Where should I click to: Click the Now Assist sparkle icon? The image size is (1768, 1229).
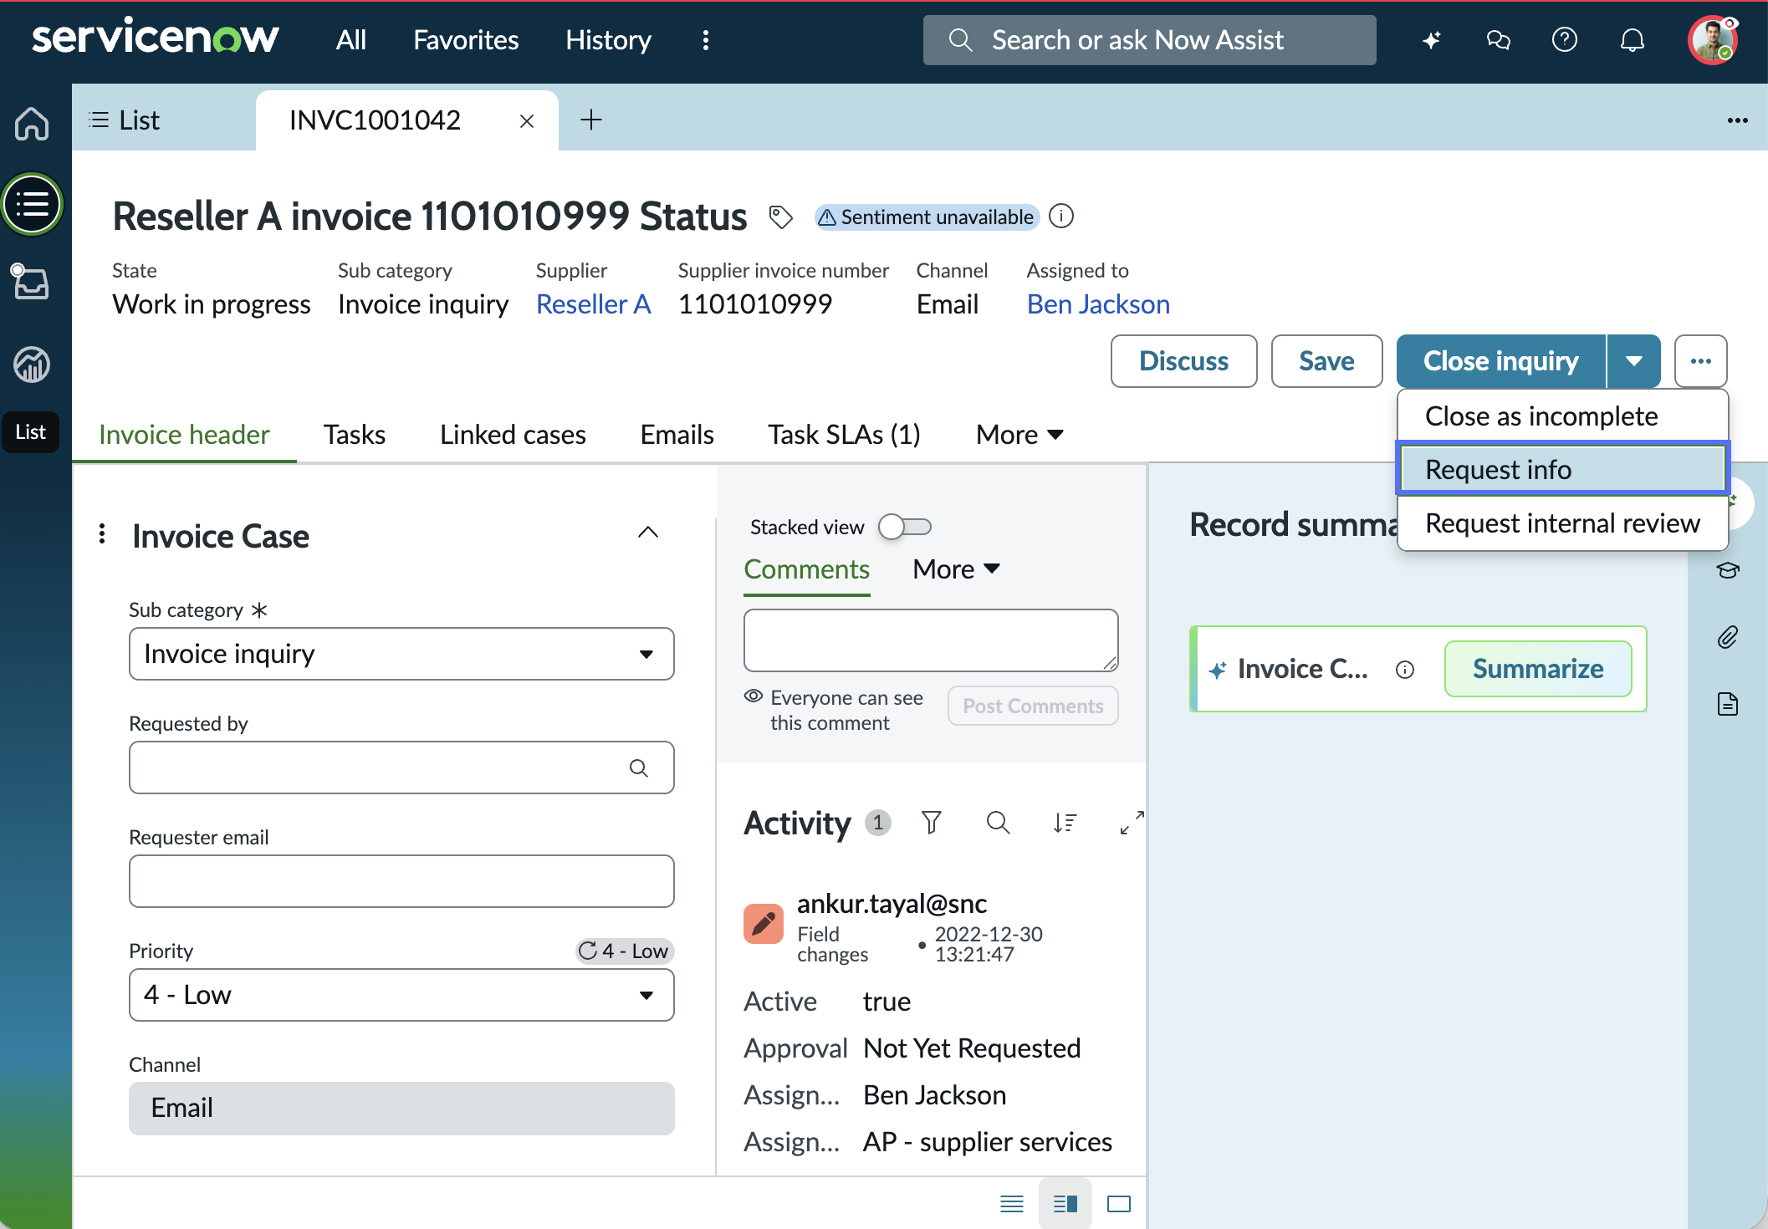click(1432, 40)
